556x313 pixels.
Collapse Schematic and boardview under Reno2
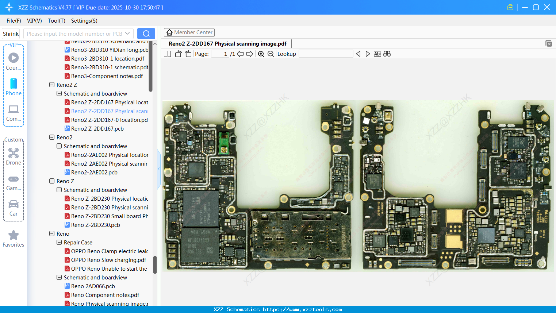coord(59,146)
